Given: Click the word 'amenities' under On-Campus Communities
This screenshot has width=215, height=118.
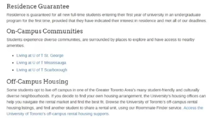Looking at the screenshot, I should (x=15, y=45).
